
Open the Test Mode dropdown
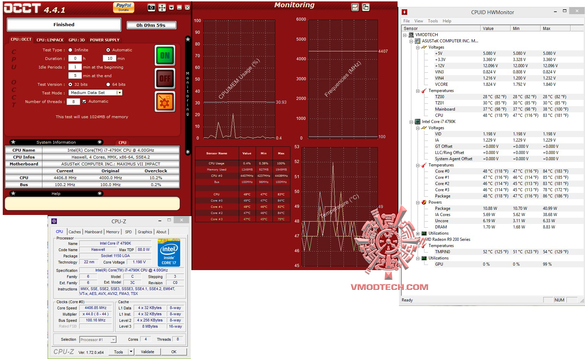click(119, 93)
